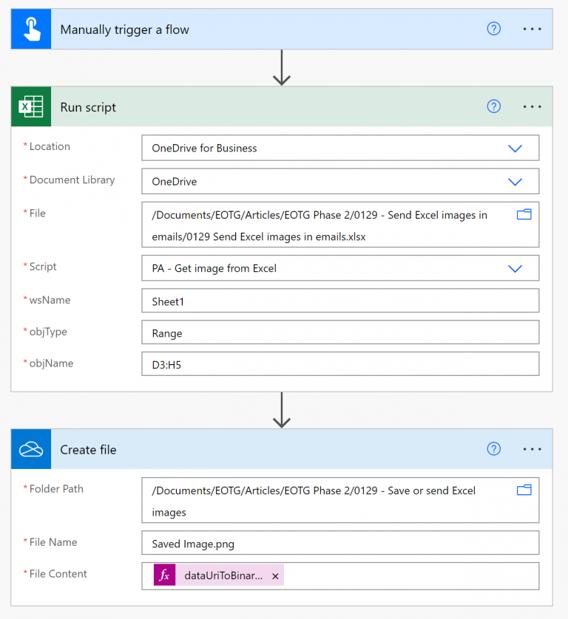
Task: Remove the dataUriToBinary expression token
Action: click(275, 576)
